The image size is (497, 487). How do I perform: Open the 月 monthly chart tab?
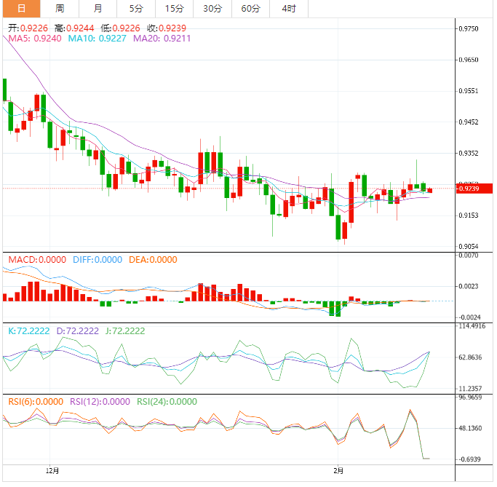(98, 9)
